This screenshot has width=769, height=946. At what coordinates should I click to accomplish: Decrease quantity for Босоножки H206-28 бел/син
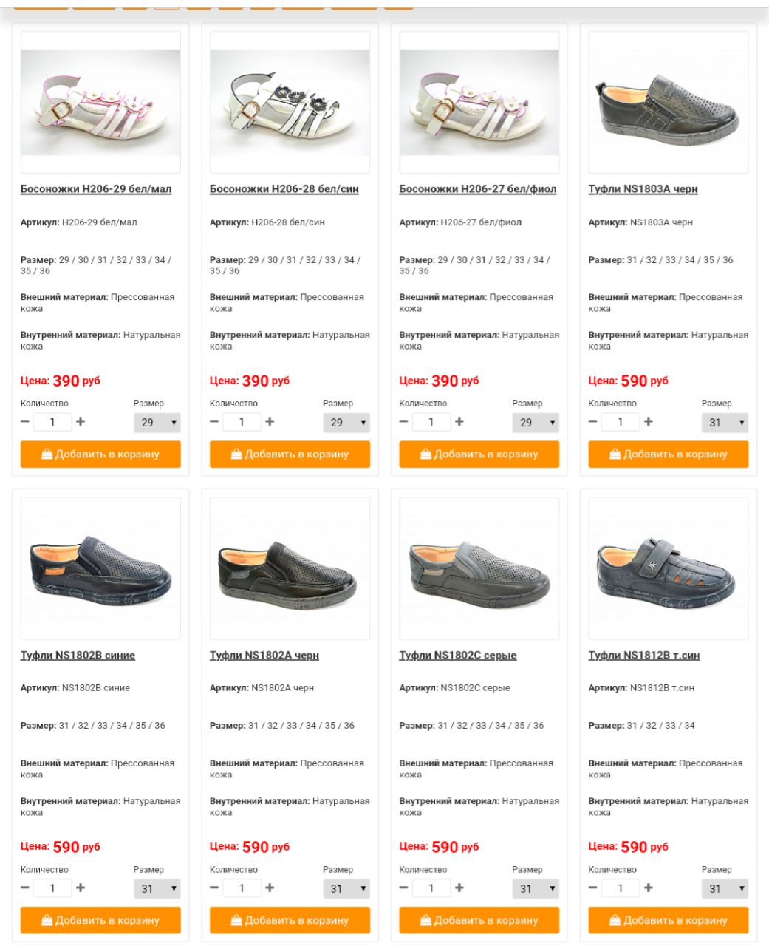(x=214, y=421)
